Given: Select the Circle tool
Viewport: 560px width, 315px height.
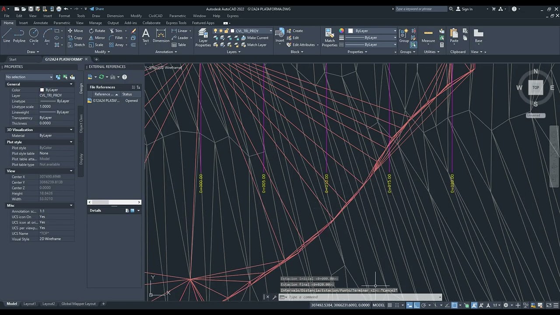Looking at the screenshot, I should pos(34,35).
